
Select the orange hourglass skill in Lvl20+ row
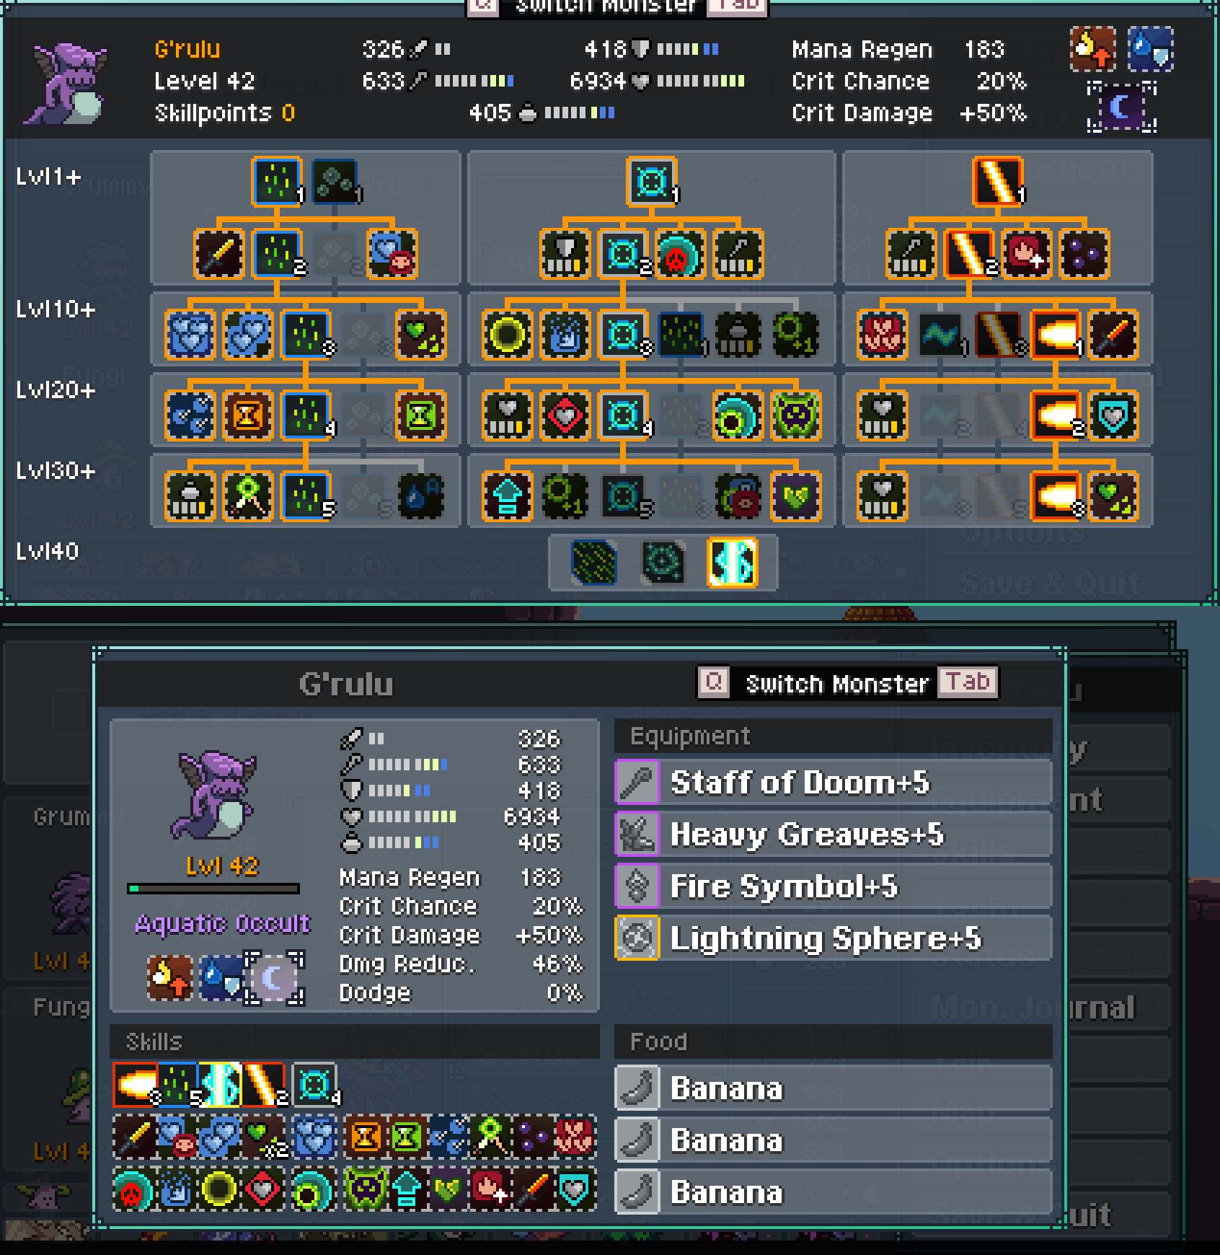247,415
